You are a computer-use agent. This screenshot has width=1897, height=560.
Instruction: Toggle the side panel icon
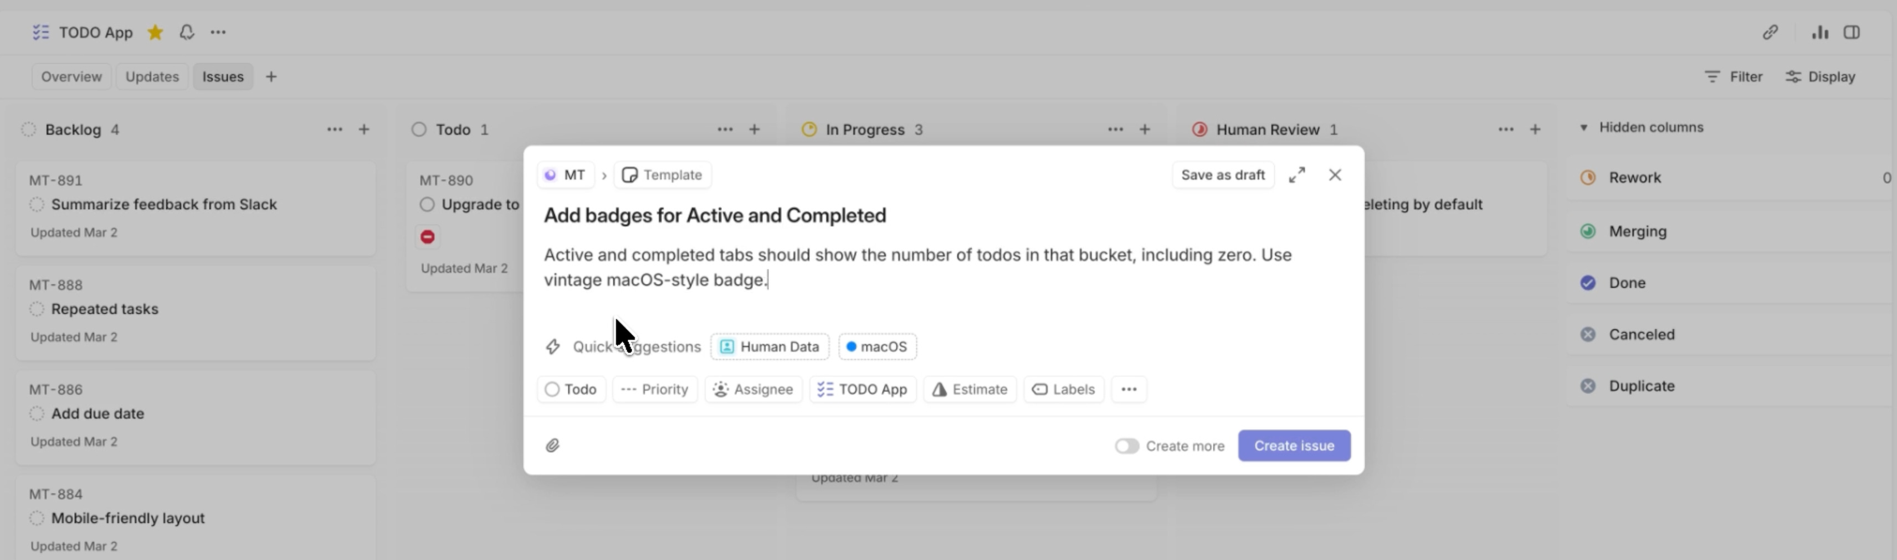point(1852,33)
